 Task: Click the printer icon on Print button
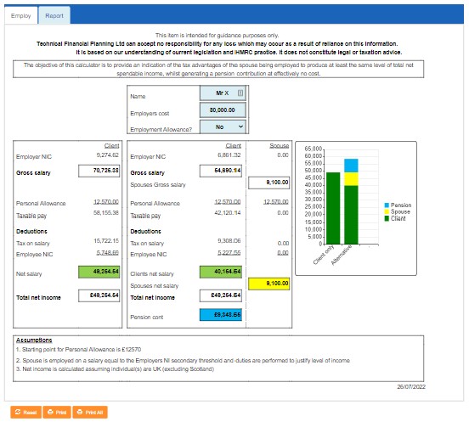[50, 412]
